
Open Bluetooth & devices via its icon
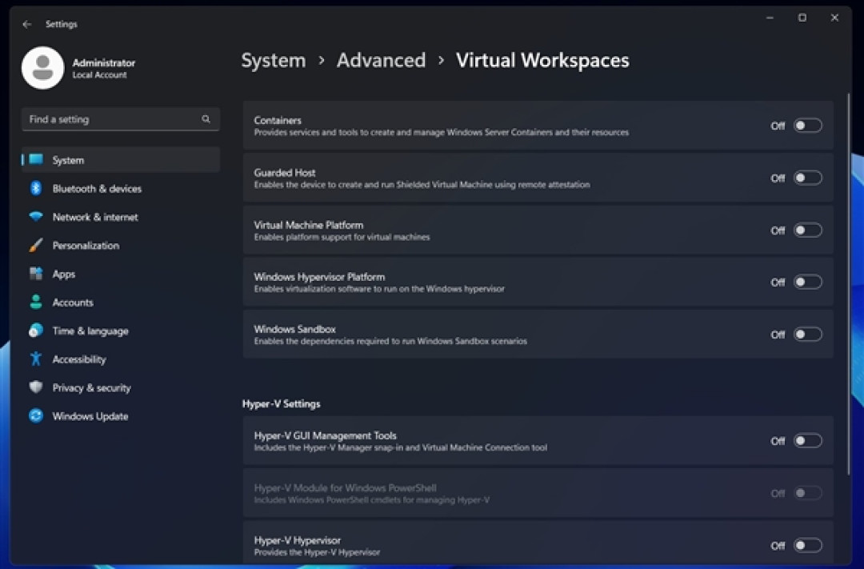36,189
